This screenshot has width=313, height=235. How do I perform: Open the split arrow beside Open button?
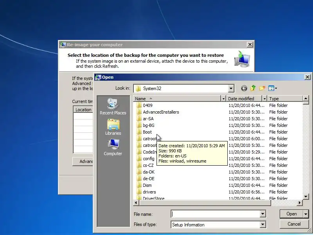pyautogui.click(x=306, y=214)
